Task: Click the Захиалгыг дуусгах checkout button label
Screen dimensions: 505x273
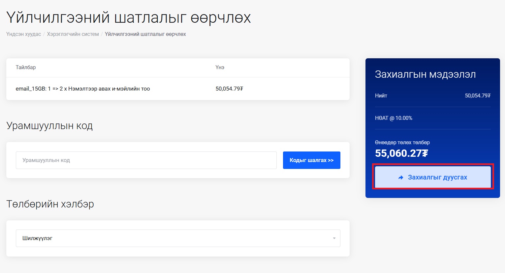Action: 437,177
